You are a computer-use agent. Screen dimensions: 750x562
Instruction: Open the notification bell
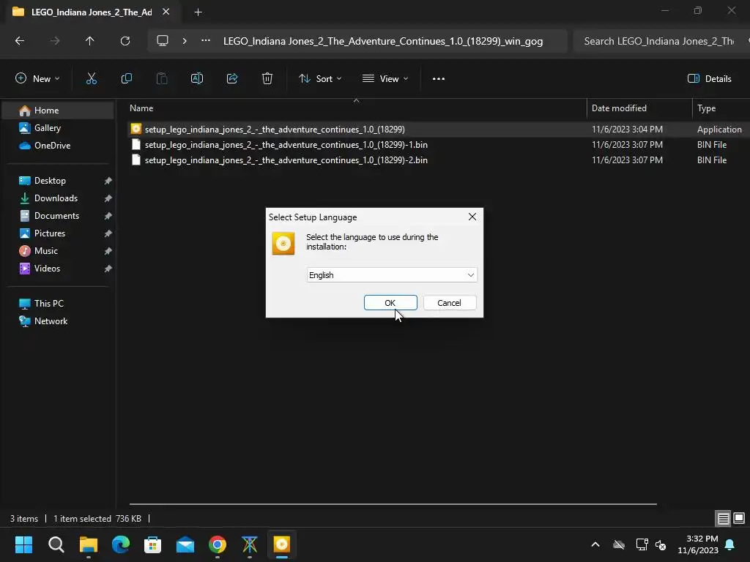point(730,544)
